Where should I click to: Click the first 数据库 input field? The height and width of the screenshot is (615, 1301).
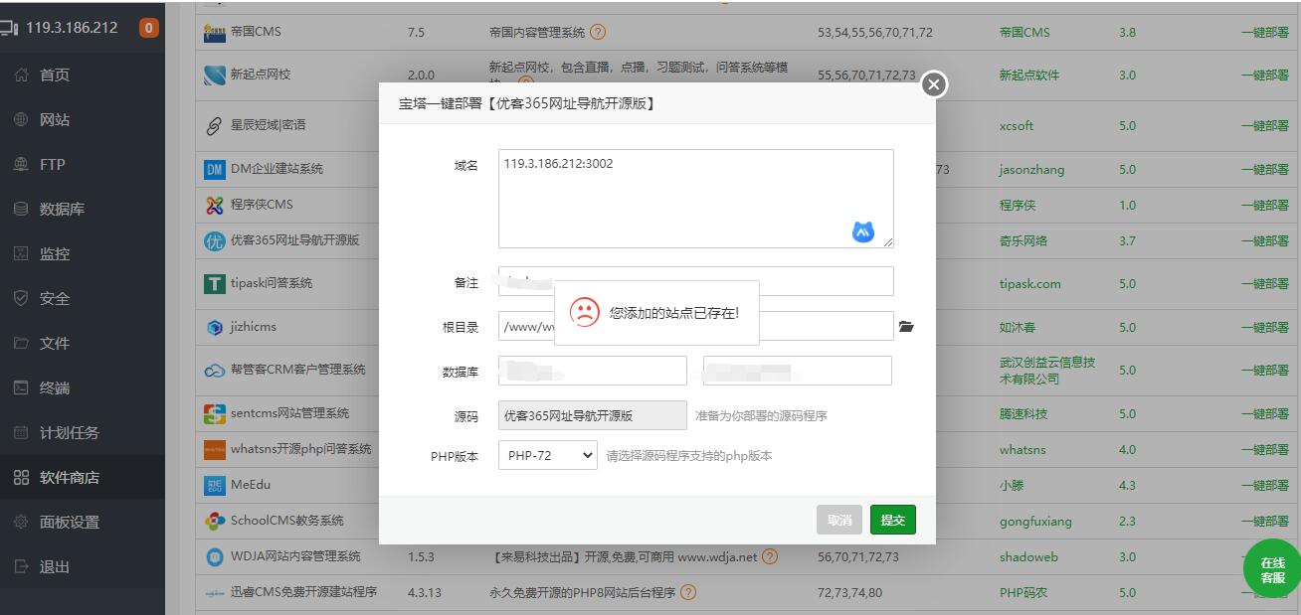[592, 371]
